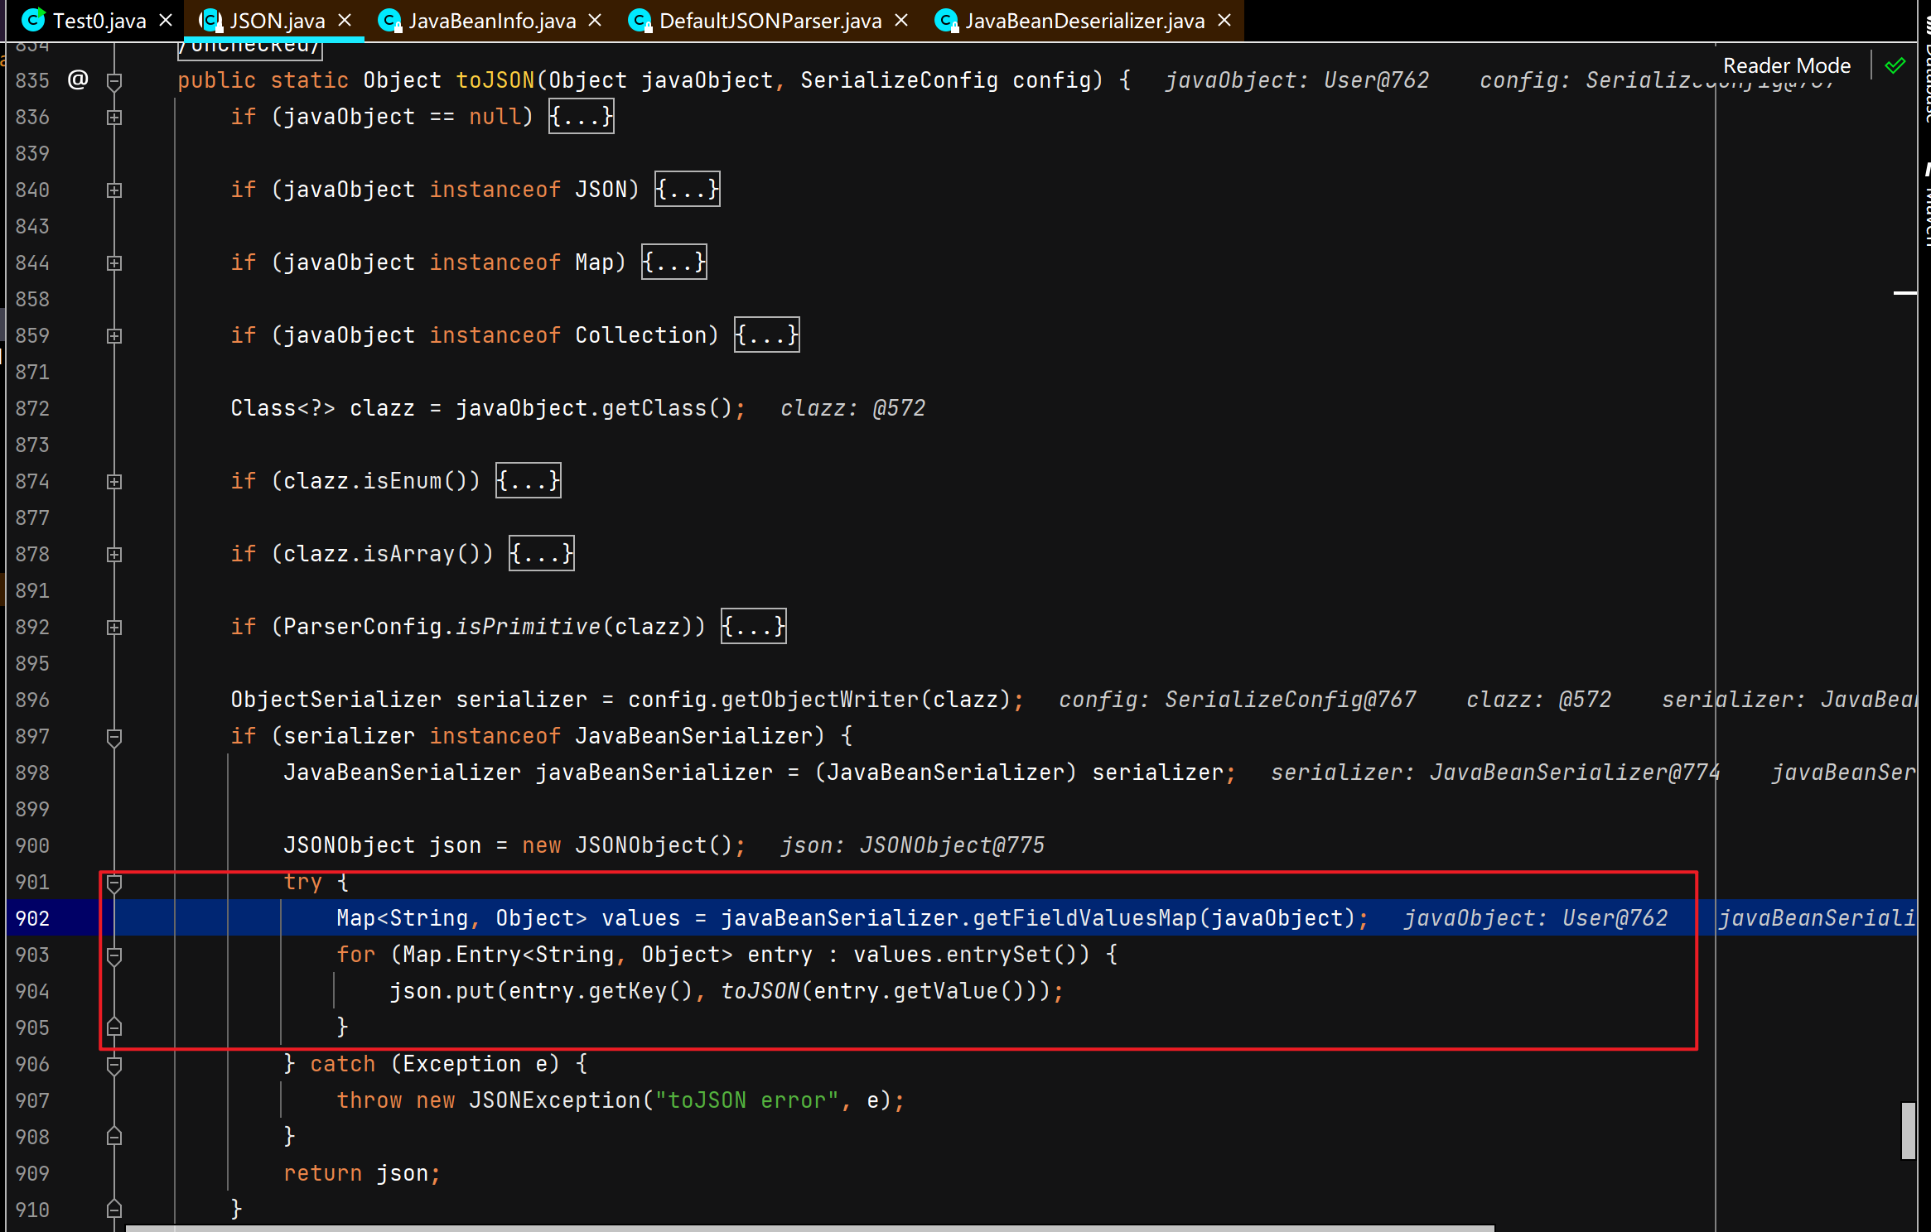
Task: Click the green inspection checkmark icon
Action: click(1895, 65)
